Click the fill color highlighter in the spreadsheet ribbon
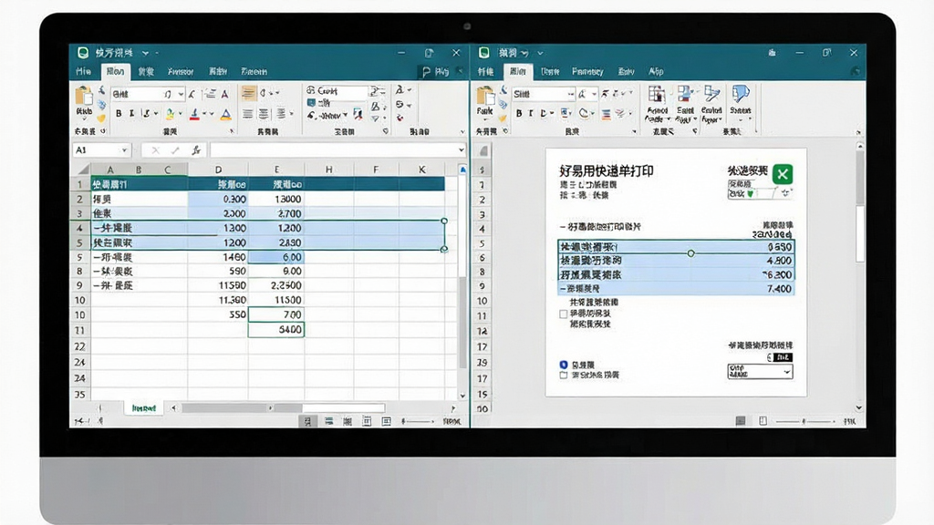 [171, 114]
